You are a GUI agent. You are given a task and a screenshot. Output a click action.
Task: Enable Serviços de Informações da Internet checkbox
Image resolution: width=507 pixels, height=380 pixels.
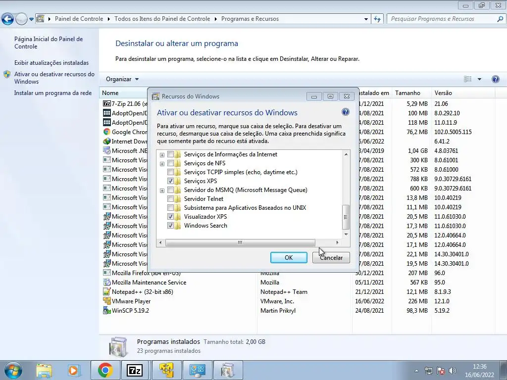click(x=170, y=154)
